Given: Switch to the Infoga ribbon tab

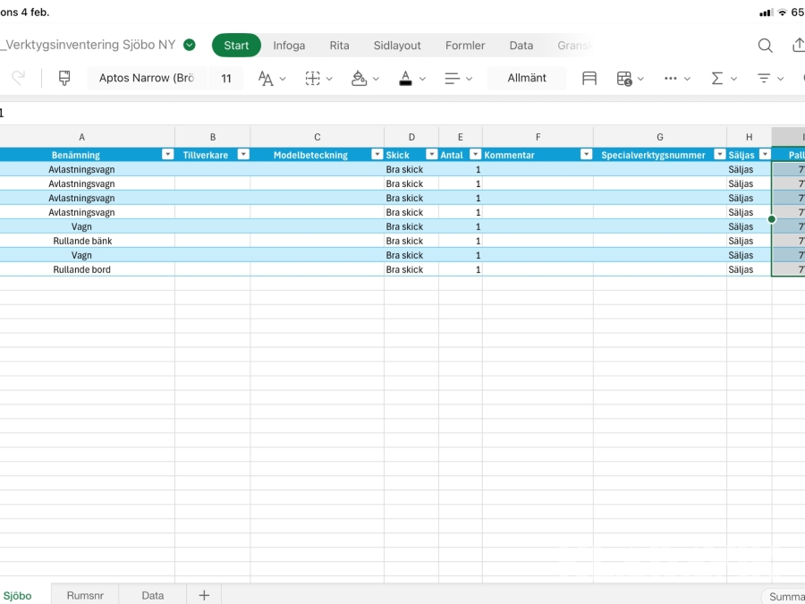Looking at the screenshot, I should 289,46.
